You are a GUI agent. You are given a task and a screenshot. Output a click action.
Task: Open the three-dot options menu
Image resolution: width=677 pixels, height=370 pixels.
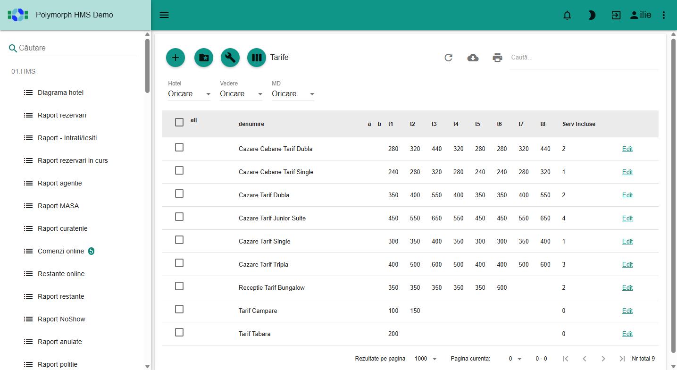[664, 15]
